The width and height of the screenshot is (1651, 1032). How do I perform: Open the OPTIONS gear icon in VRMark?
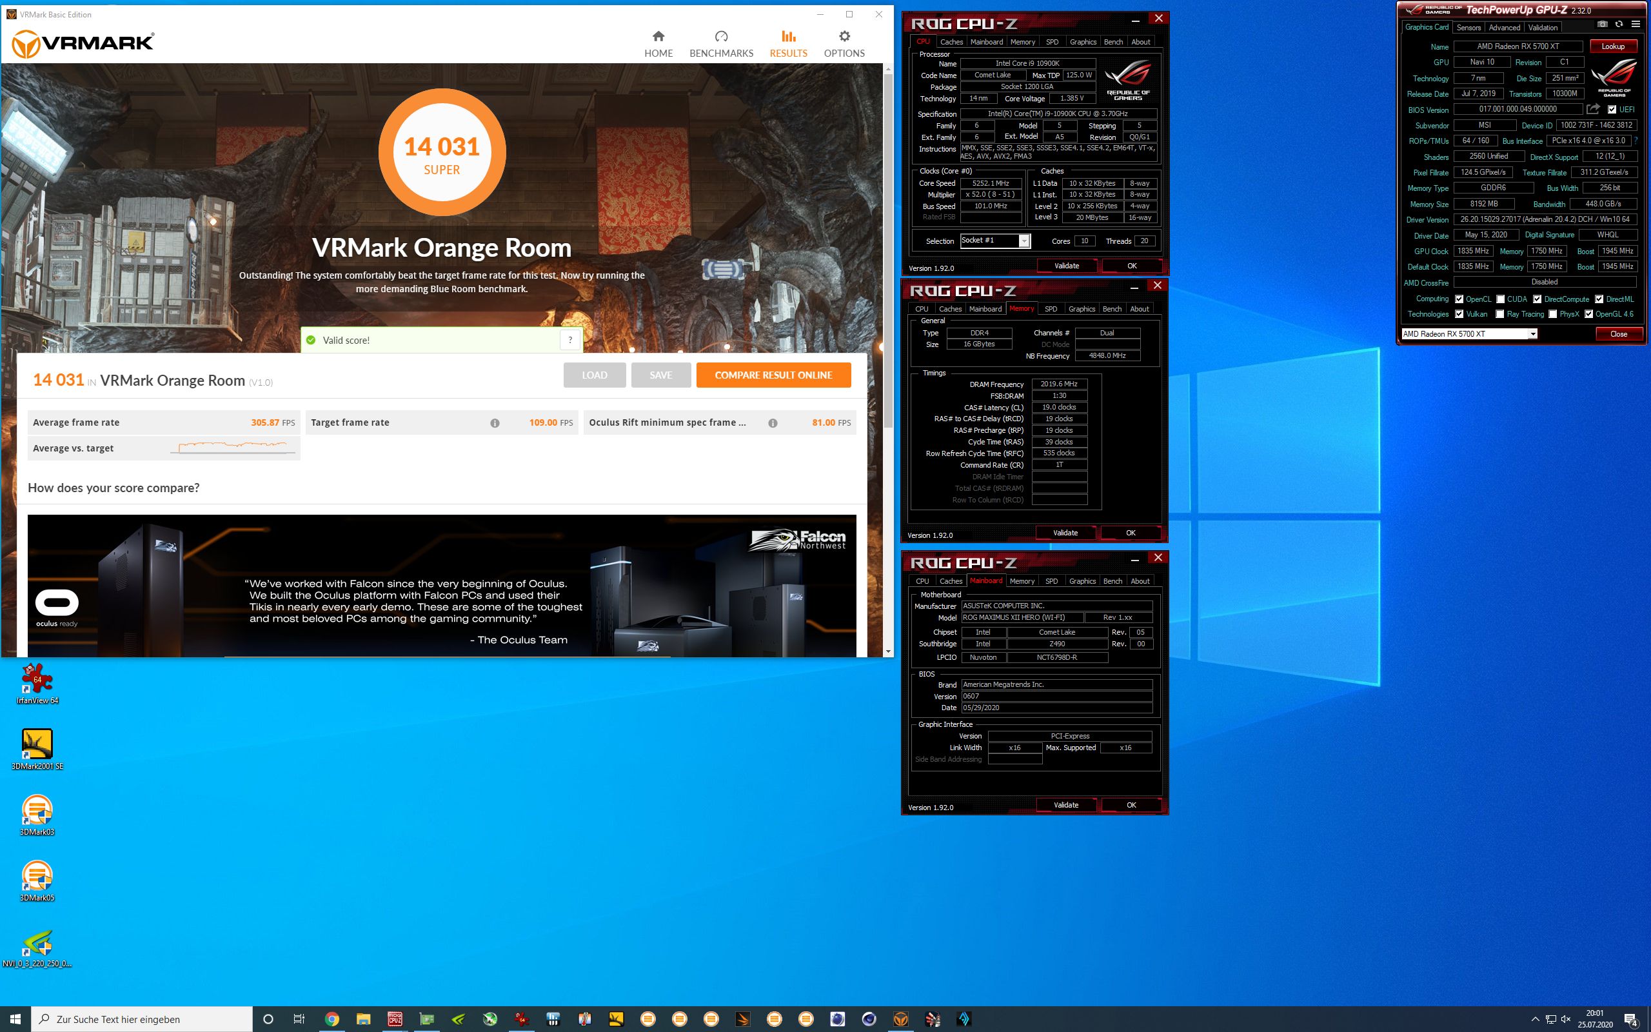(x=845, y=36)
